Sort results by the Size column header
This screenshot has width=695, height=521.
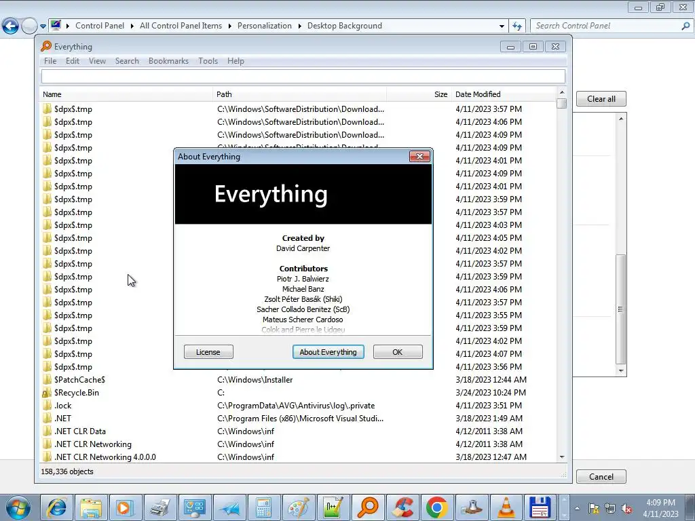click(419, 94)
